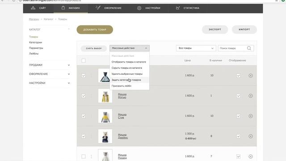Click the Добавить товар button
Viewport: 286px width, 161px height.
95,30
